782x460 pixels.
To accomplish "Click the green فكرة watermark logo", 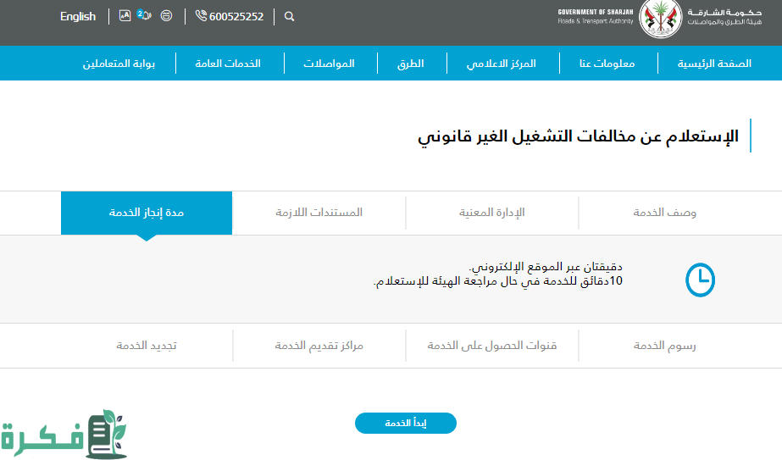I will click(x=64, y=435).
